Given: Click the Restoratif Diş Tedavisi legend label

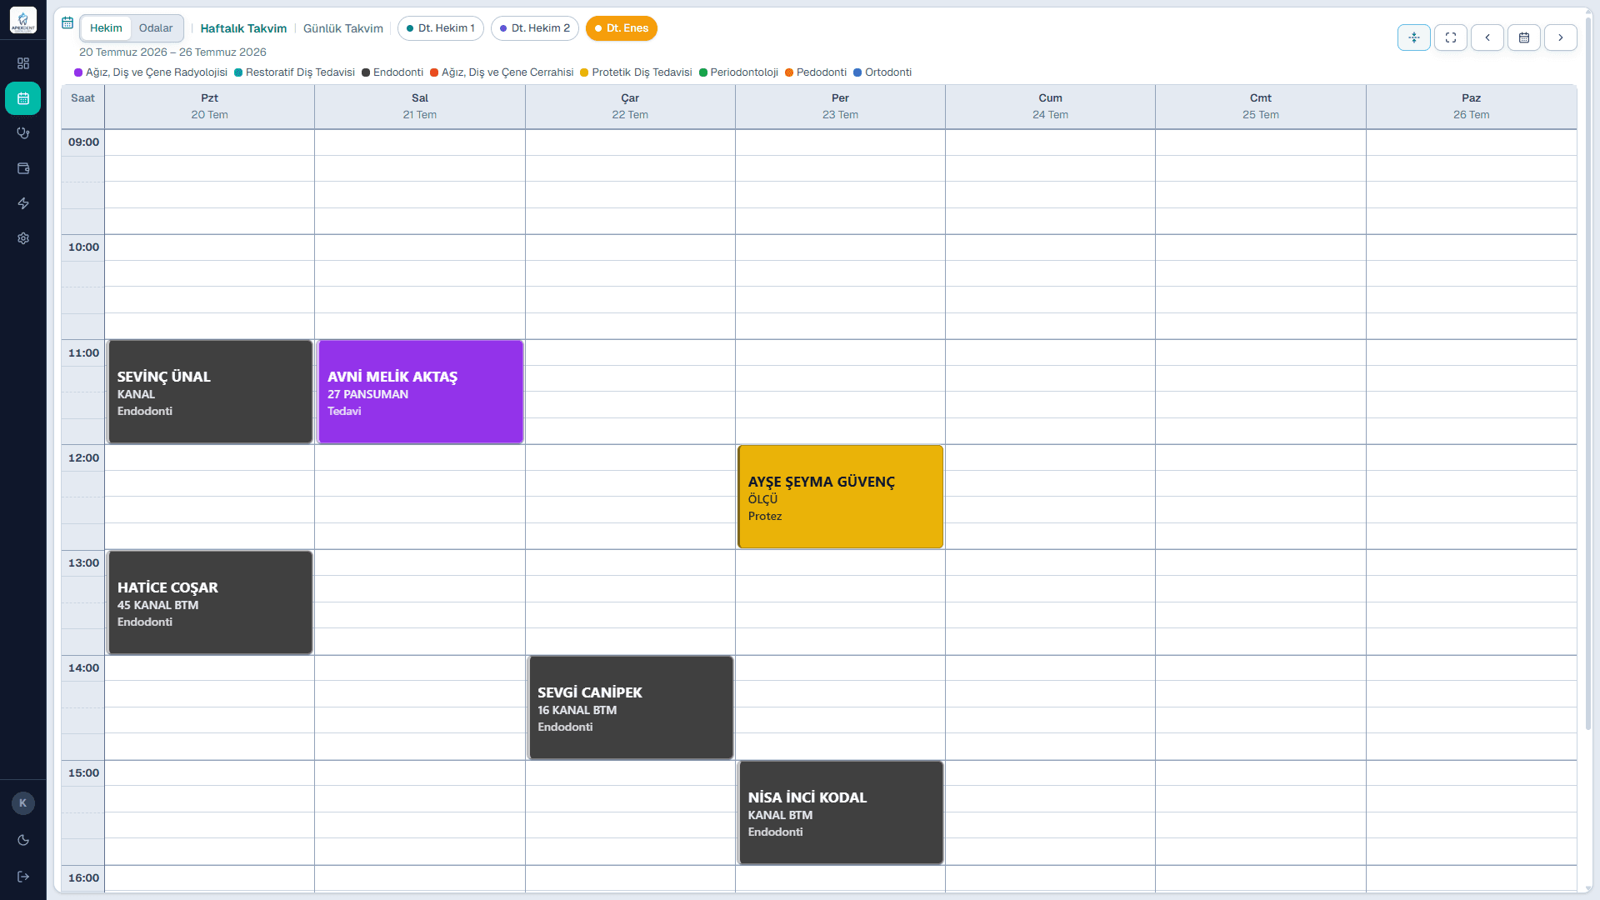Looking at the screenshot, I should pos(300,72).
